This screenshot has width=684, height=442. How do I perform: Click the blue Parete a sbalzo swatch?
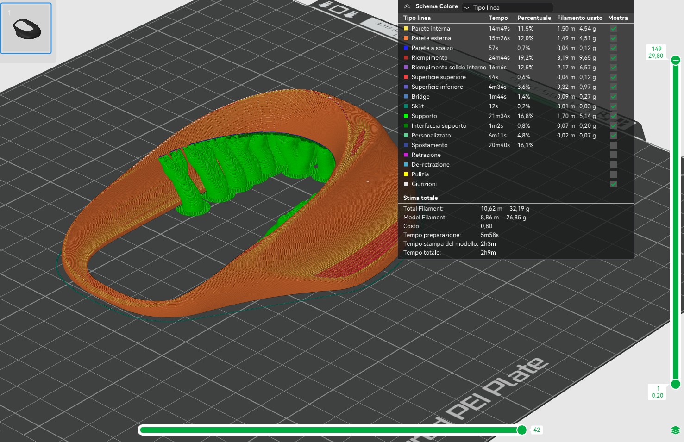406,48
